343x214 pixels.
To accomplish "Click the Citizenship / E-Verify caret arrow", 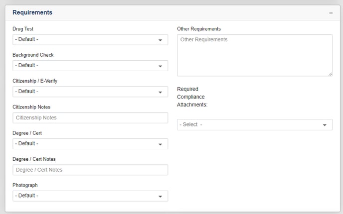I will (160, 93).
